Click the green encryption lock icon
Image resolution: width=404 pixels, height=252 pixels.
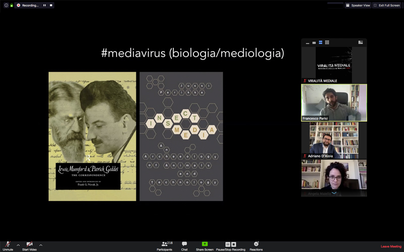pos(12,5)
